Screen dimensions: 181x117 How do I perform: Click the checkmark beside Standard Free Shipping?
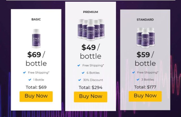tap(133, 72)
